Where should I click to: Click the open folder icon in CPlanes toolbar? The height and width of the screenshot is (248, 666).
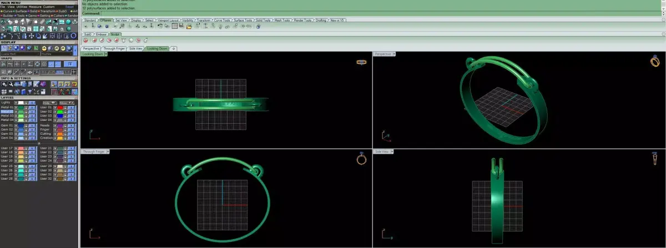189,27
